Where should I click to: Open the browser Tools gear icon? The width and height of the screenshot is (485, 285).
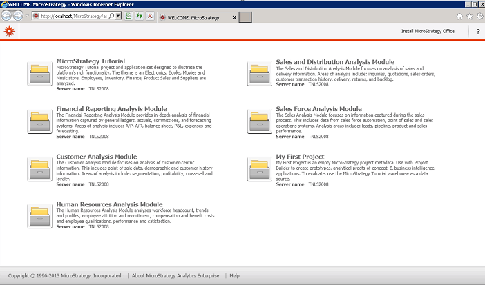[479, 16]
